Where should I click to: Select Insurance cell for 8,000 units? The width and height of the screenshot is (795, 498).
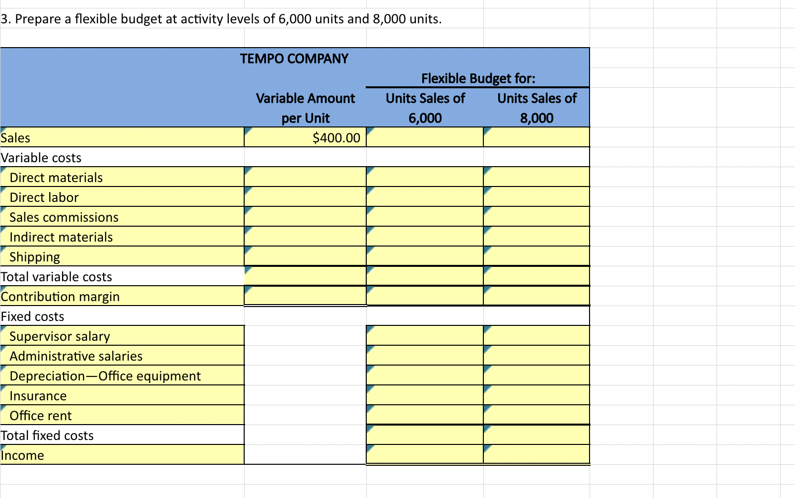536,395
